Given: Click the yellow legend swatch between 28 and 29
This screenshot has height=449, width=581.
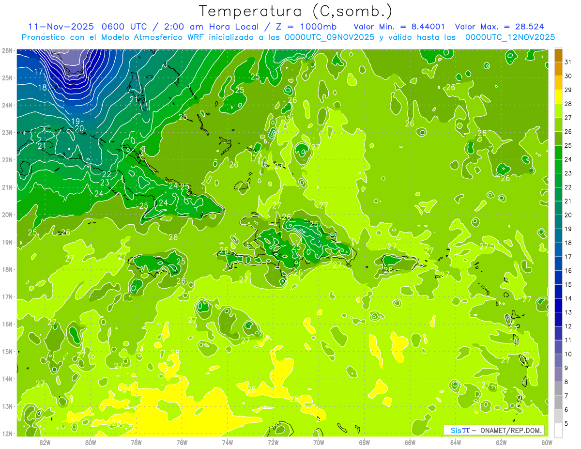Looking at the screenshot, I should point(558,97).
